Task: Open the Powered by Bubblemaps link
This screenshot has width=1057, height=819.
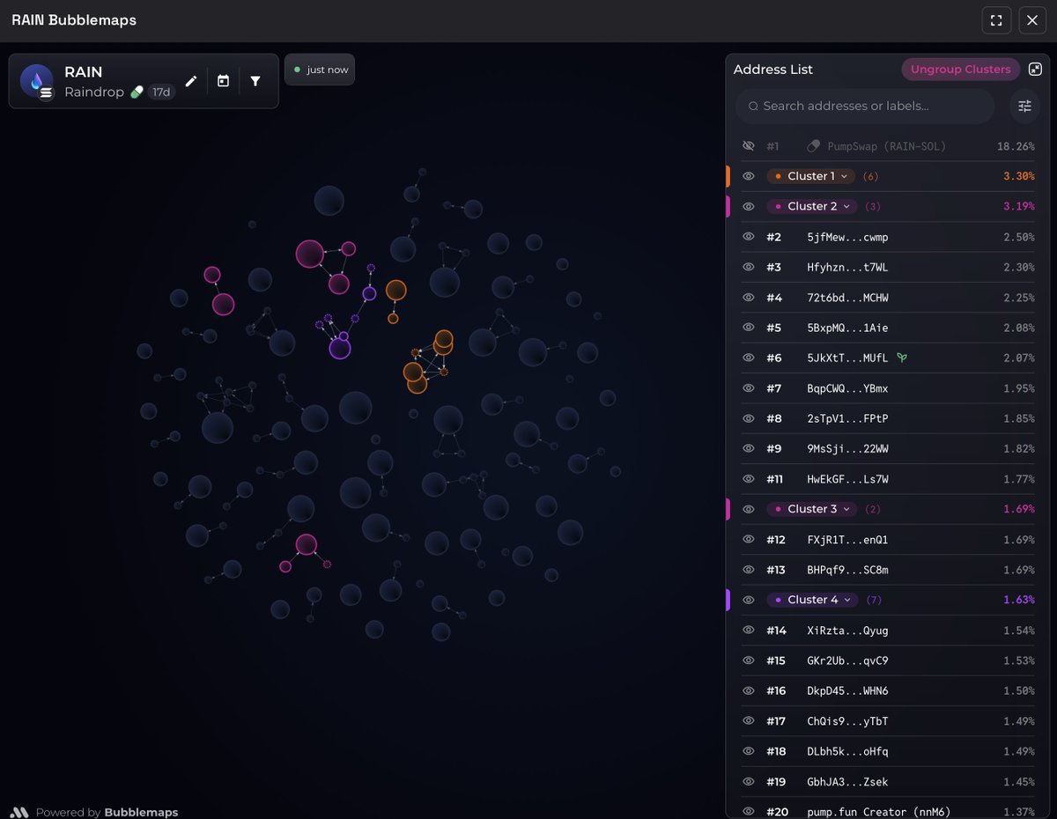Action: (x=93, y=812)
